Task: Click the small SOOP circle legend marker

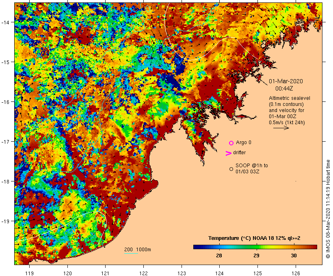Action: [x=231, y=169]
